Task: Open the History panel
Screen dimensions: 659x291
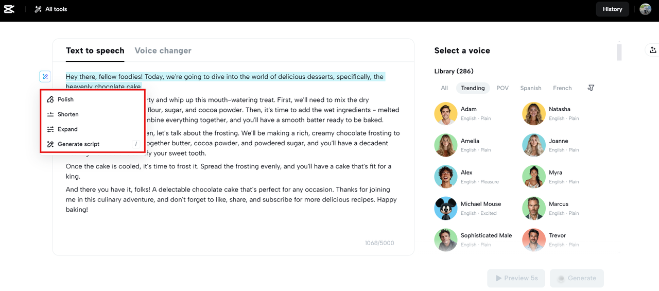Action: coord(612,9)
